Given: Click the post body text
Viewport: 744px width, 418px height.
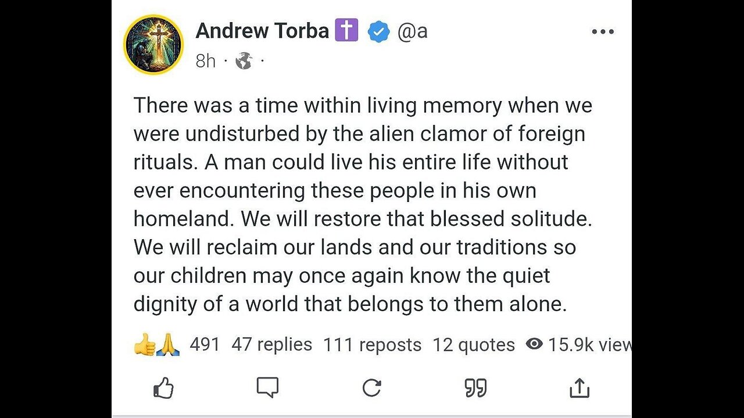Looking at the screenshot, I should (363, 205).
